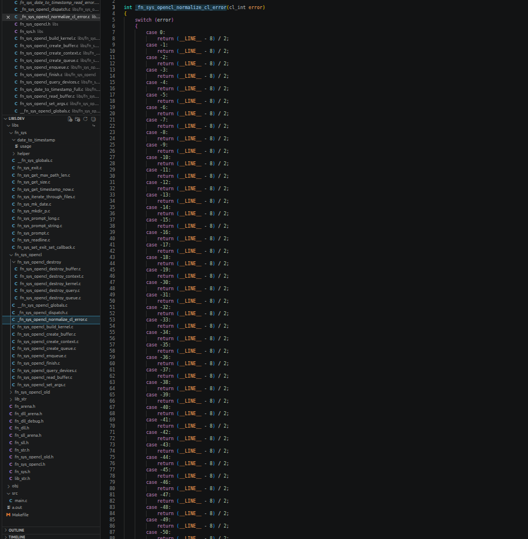The height and width of the screenshot is (539, 528).
Task: Click the 'case 0:' line in the editor
Action: (x=156, y=32)
